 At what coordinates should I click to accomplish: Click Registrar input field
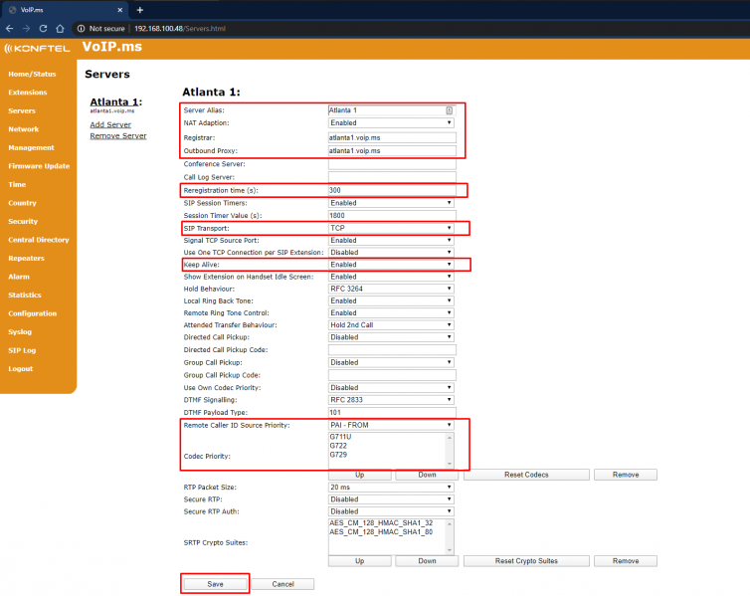click(x=392, y=137)
